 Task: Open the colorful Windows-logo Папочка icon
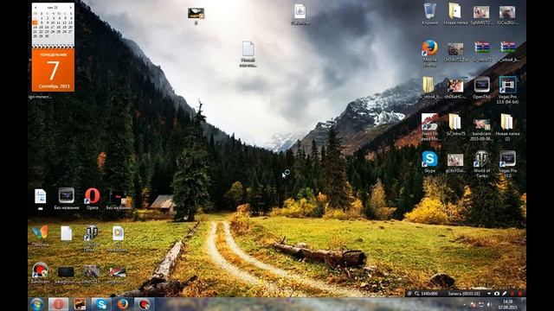(41, 232)
